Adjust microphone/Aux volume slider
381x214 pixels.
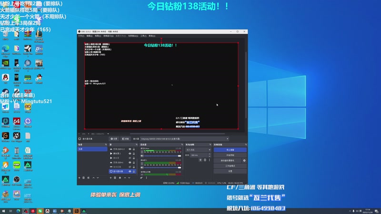point(162,156)
